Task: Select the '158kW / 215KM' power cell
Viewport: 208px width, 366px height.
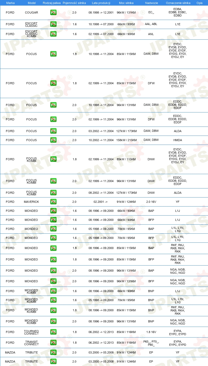Action: click(x=127, y=140)
